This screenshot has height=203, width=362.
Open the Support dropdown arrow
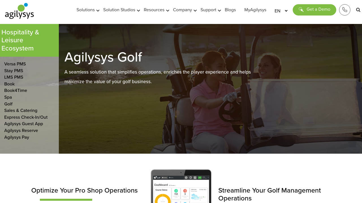pyautogui.click(x=219, y=11)
